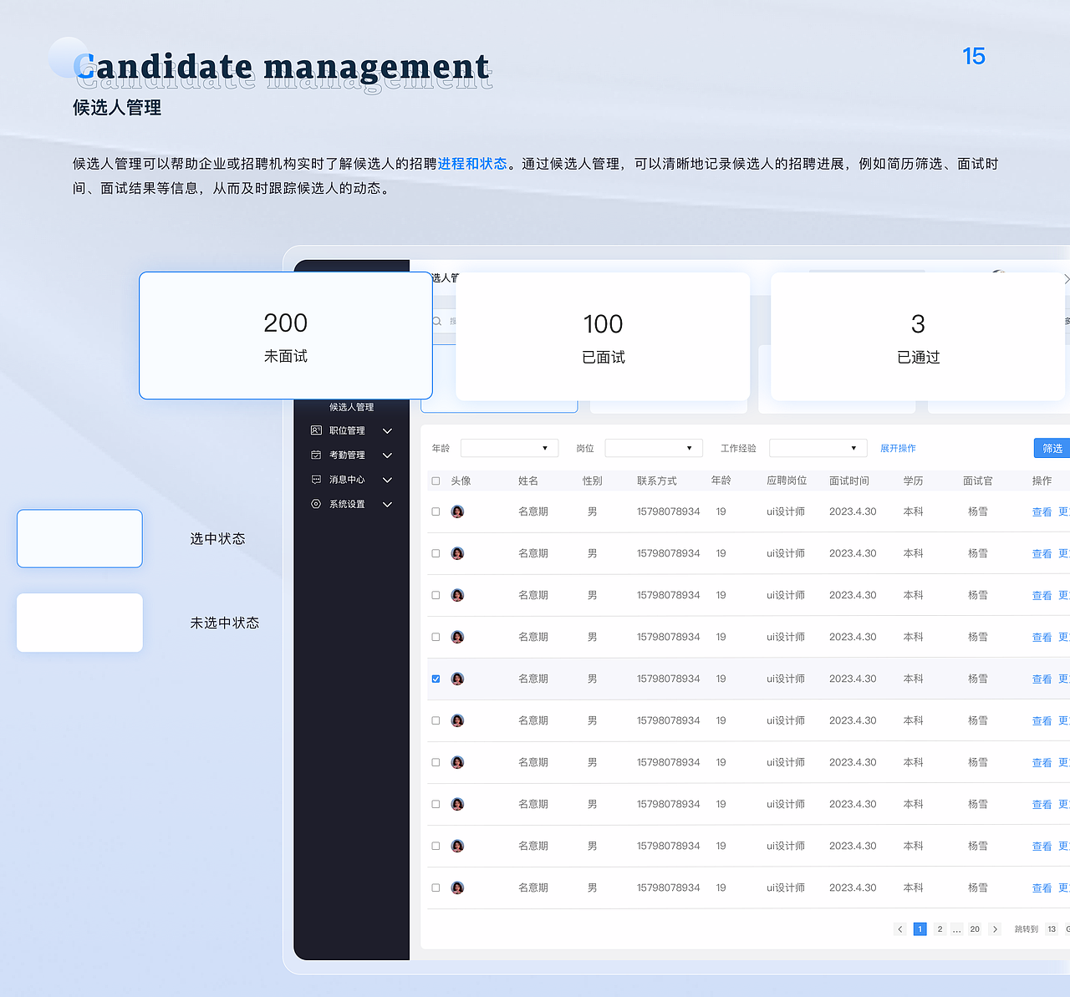Go to previous page arrow
Viewport: 1070px width, 997px height.
(900, 929)
